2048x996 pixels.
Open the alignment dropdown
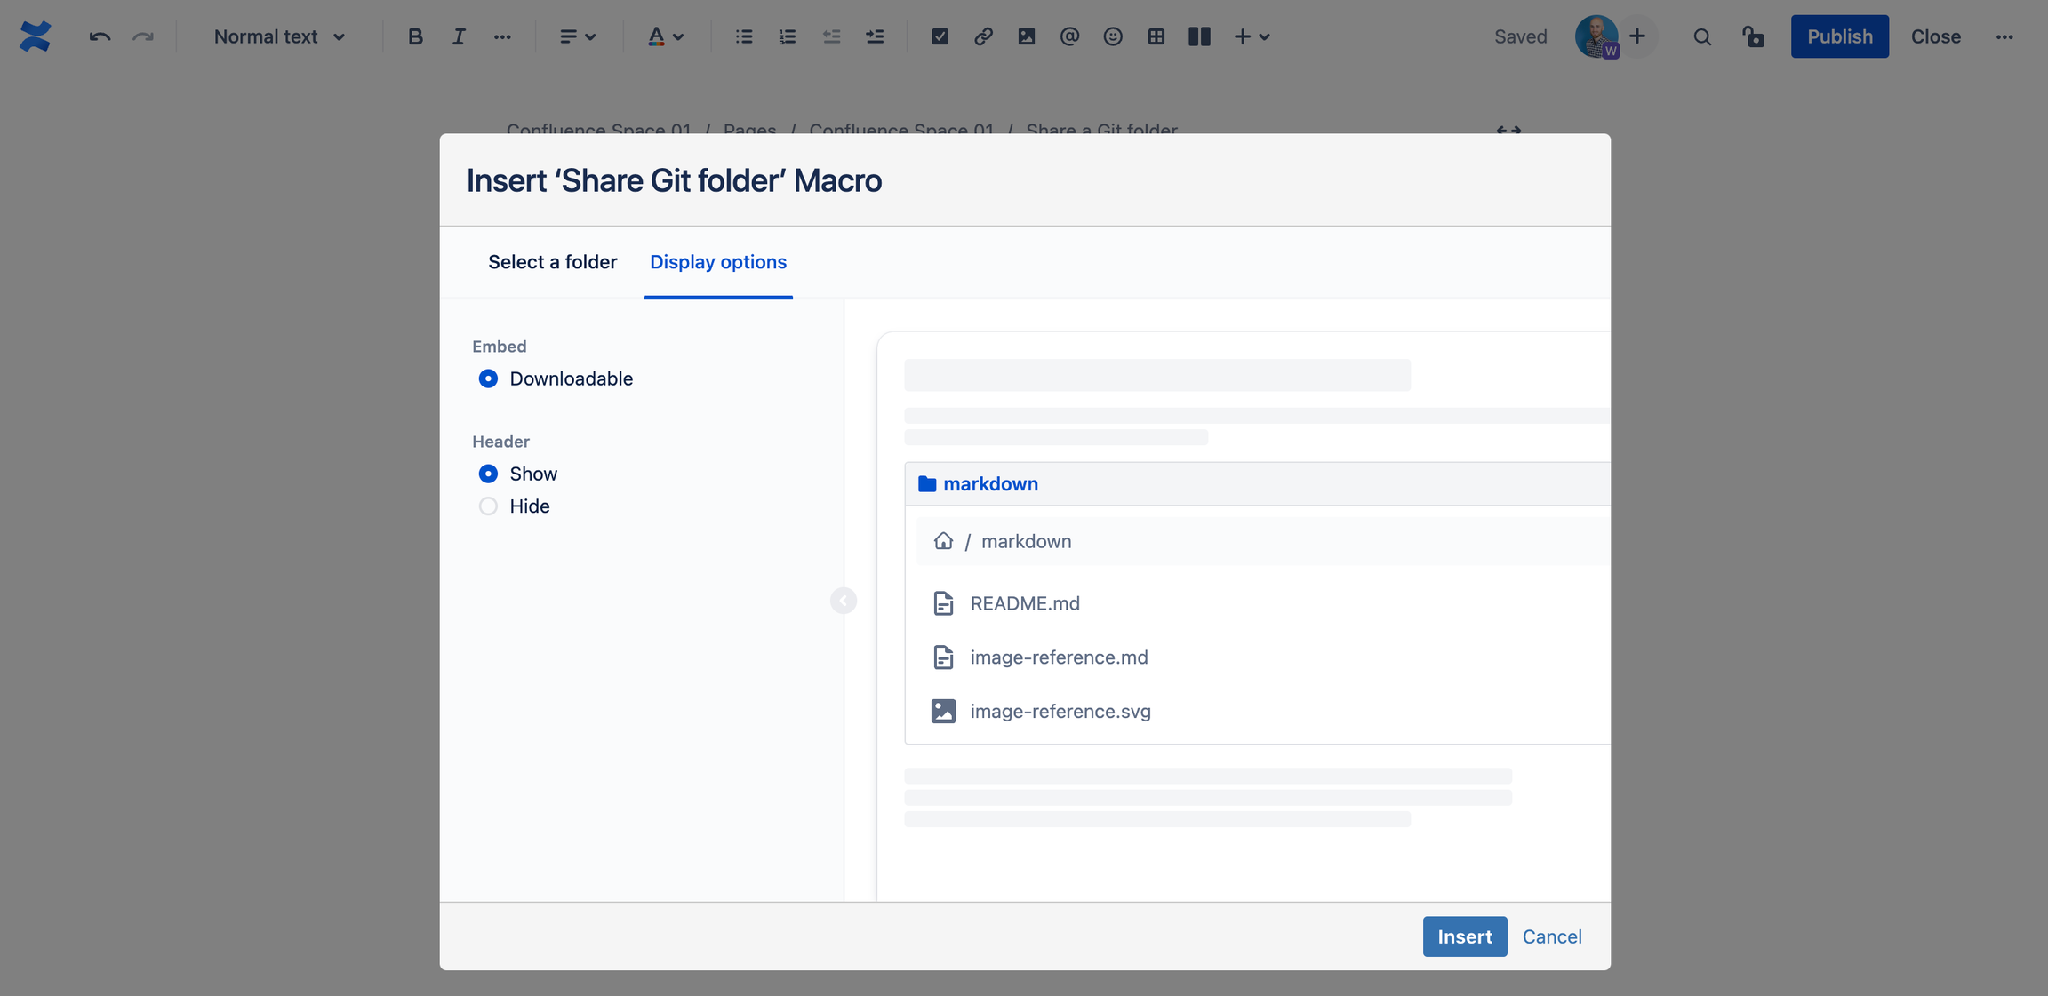[x=577, y=36]
